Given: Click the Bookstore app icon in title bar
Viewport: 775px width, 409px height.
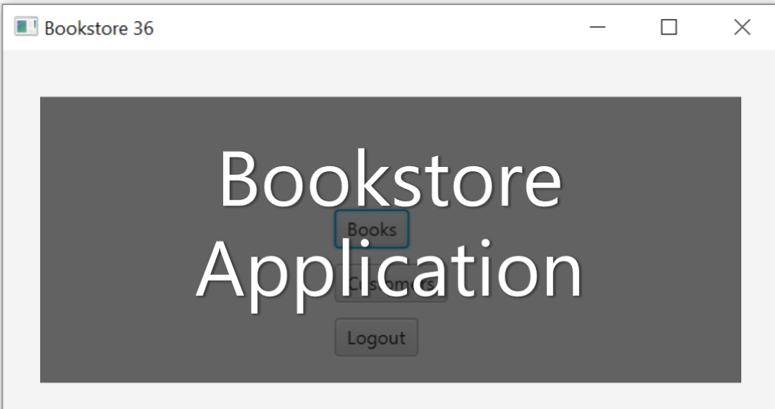Looking at the screenshot, I should coord(26,27).
